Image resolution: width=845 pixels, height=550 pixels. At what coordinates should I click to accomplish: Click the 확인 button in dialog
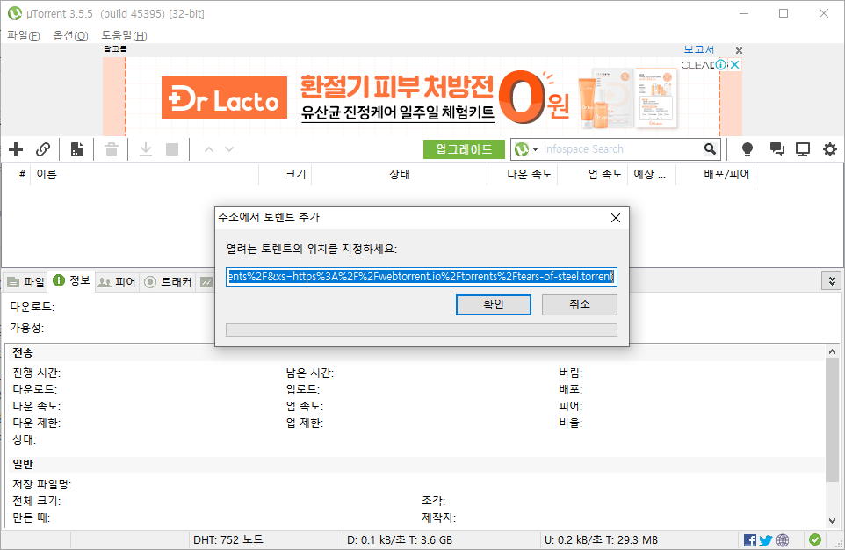pyautogui.click(x=493, y=305)
